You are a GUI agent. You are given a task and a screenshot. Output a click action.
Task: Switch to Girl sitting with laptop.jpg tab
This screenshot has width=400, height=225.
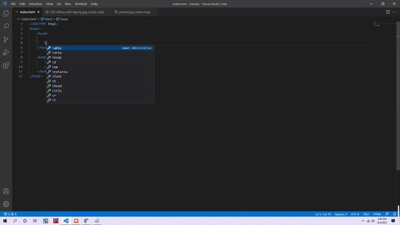[x=77, y=12]
